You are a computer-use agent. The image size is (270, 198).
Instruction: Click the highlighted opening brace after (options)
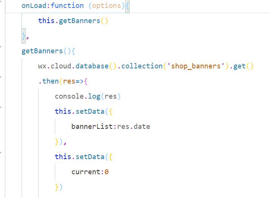[x=127, y=6]
